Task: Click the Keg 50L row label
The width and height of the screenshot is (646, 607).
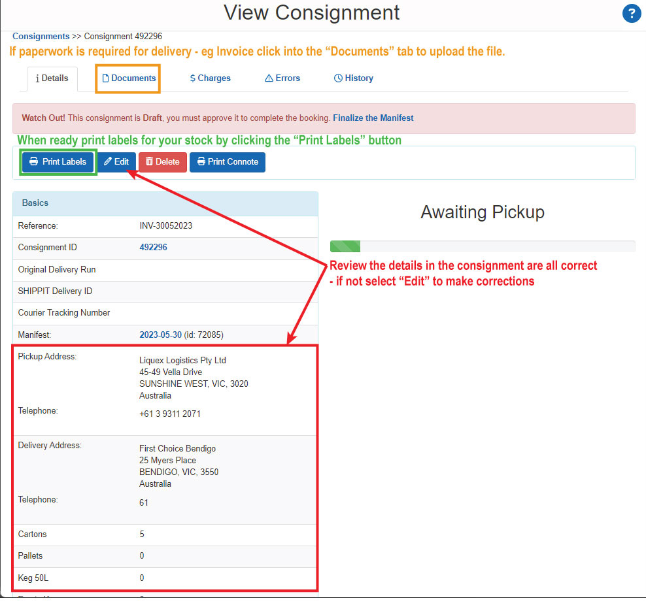Action: click(x=33, y=578)
